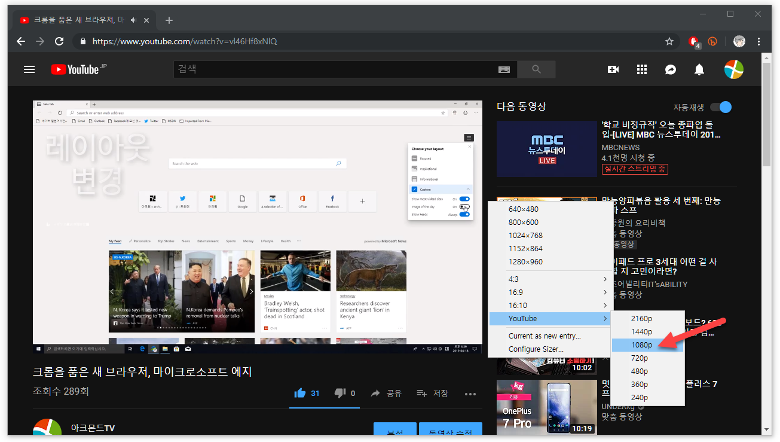Open the YouTube hamburger guide menu
This screenshot has height=442, width=780.
[x=29, y=69]
